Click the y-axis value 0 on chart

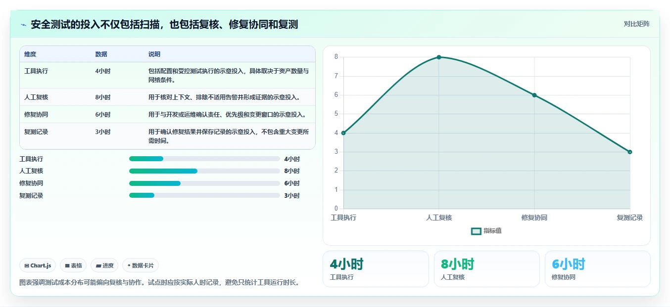(x=336, y=209)
